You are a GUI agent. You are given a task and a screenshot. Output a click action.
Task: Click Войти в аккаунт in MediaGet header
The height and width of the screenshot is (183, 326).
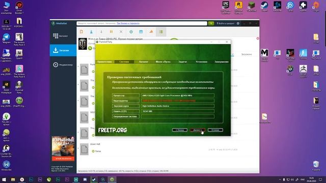pos(226,23)
